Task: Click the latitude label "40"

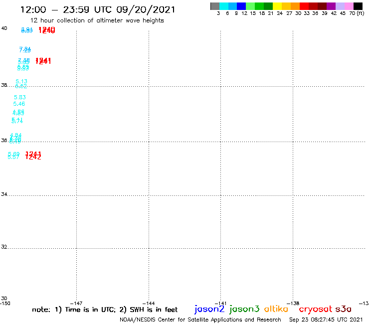Action: 4,28
